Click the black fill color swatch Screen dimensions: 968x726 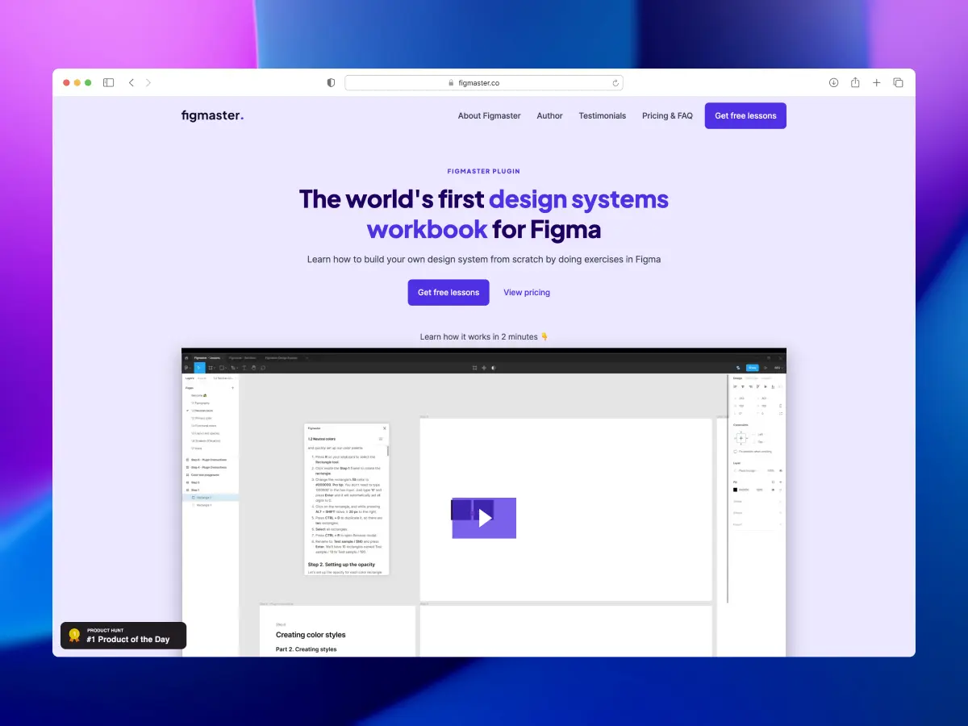(x=734, y=490)
